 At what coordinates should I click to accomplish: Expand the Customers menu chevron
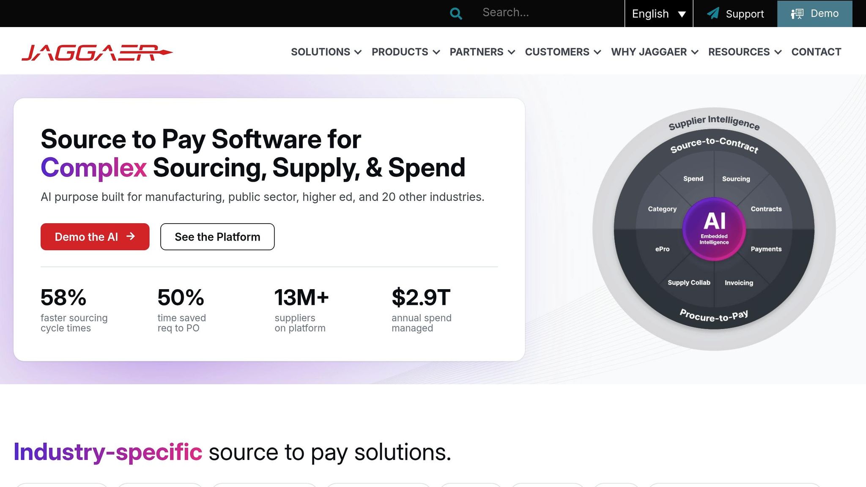pyautogui.click(x=597, y=52)
